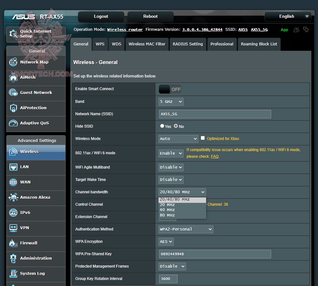Click the Administration gear icon
Image resolution: width=318 pixels, height=286 pixels.
point(13,258)
